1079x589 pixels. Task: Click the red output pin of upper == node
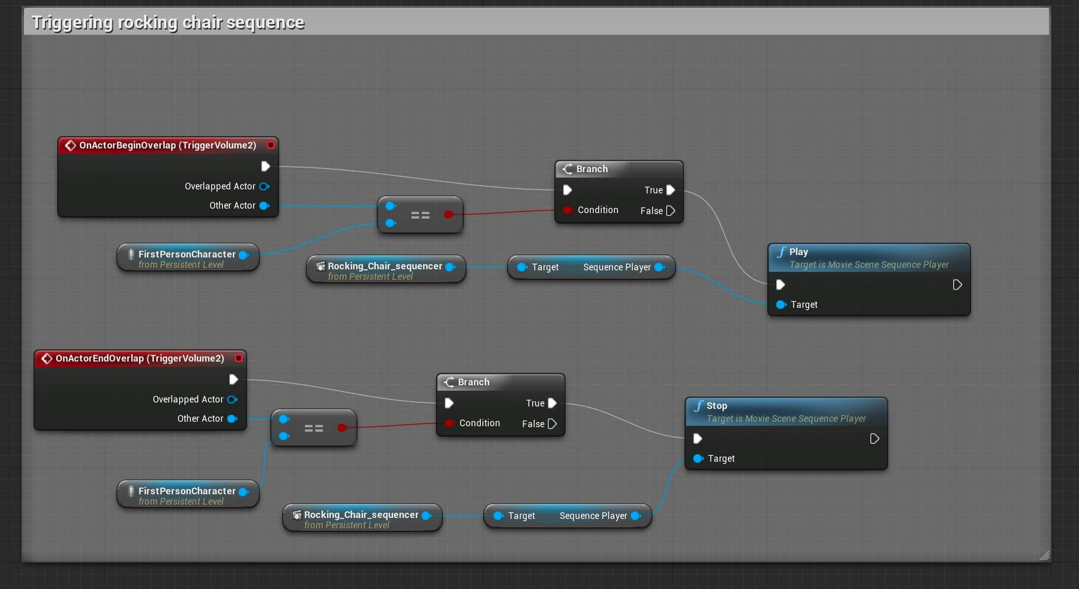pos(448,214)
